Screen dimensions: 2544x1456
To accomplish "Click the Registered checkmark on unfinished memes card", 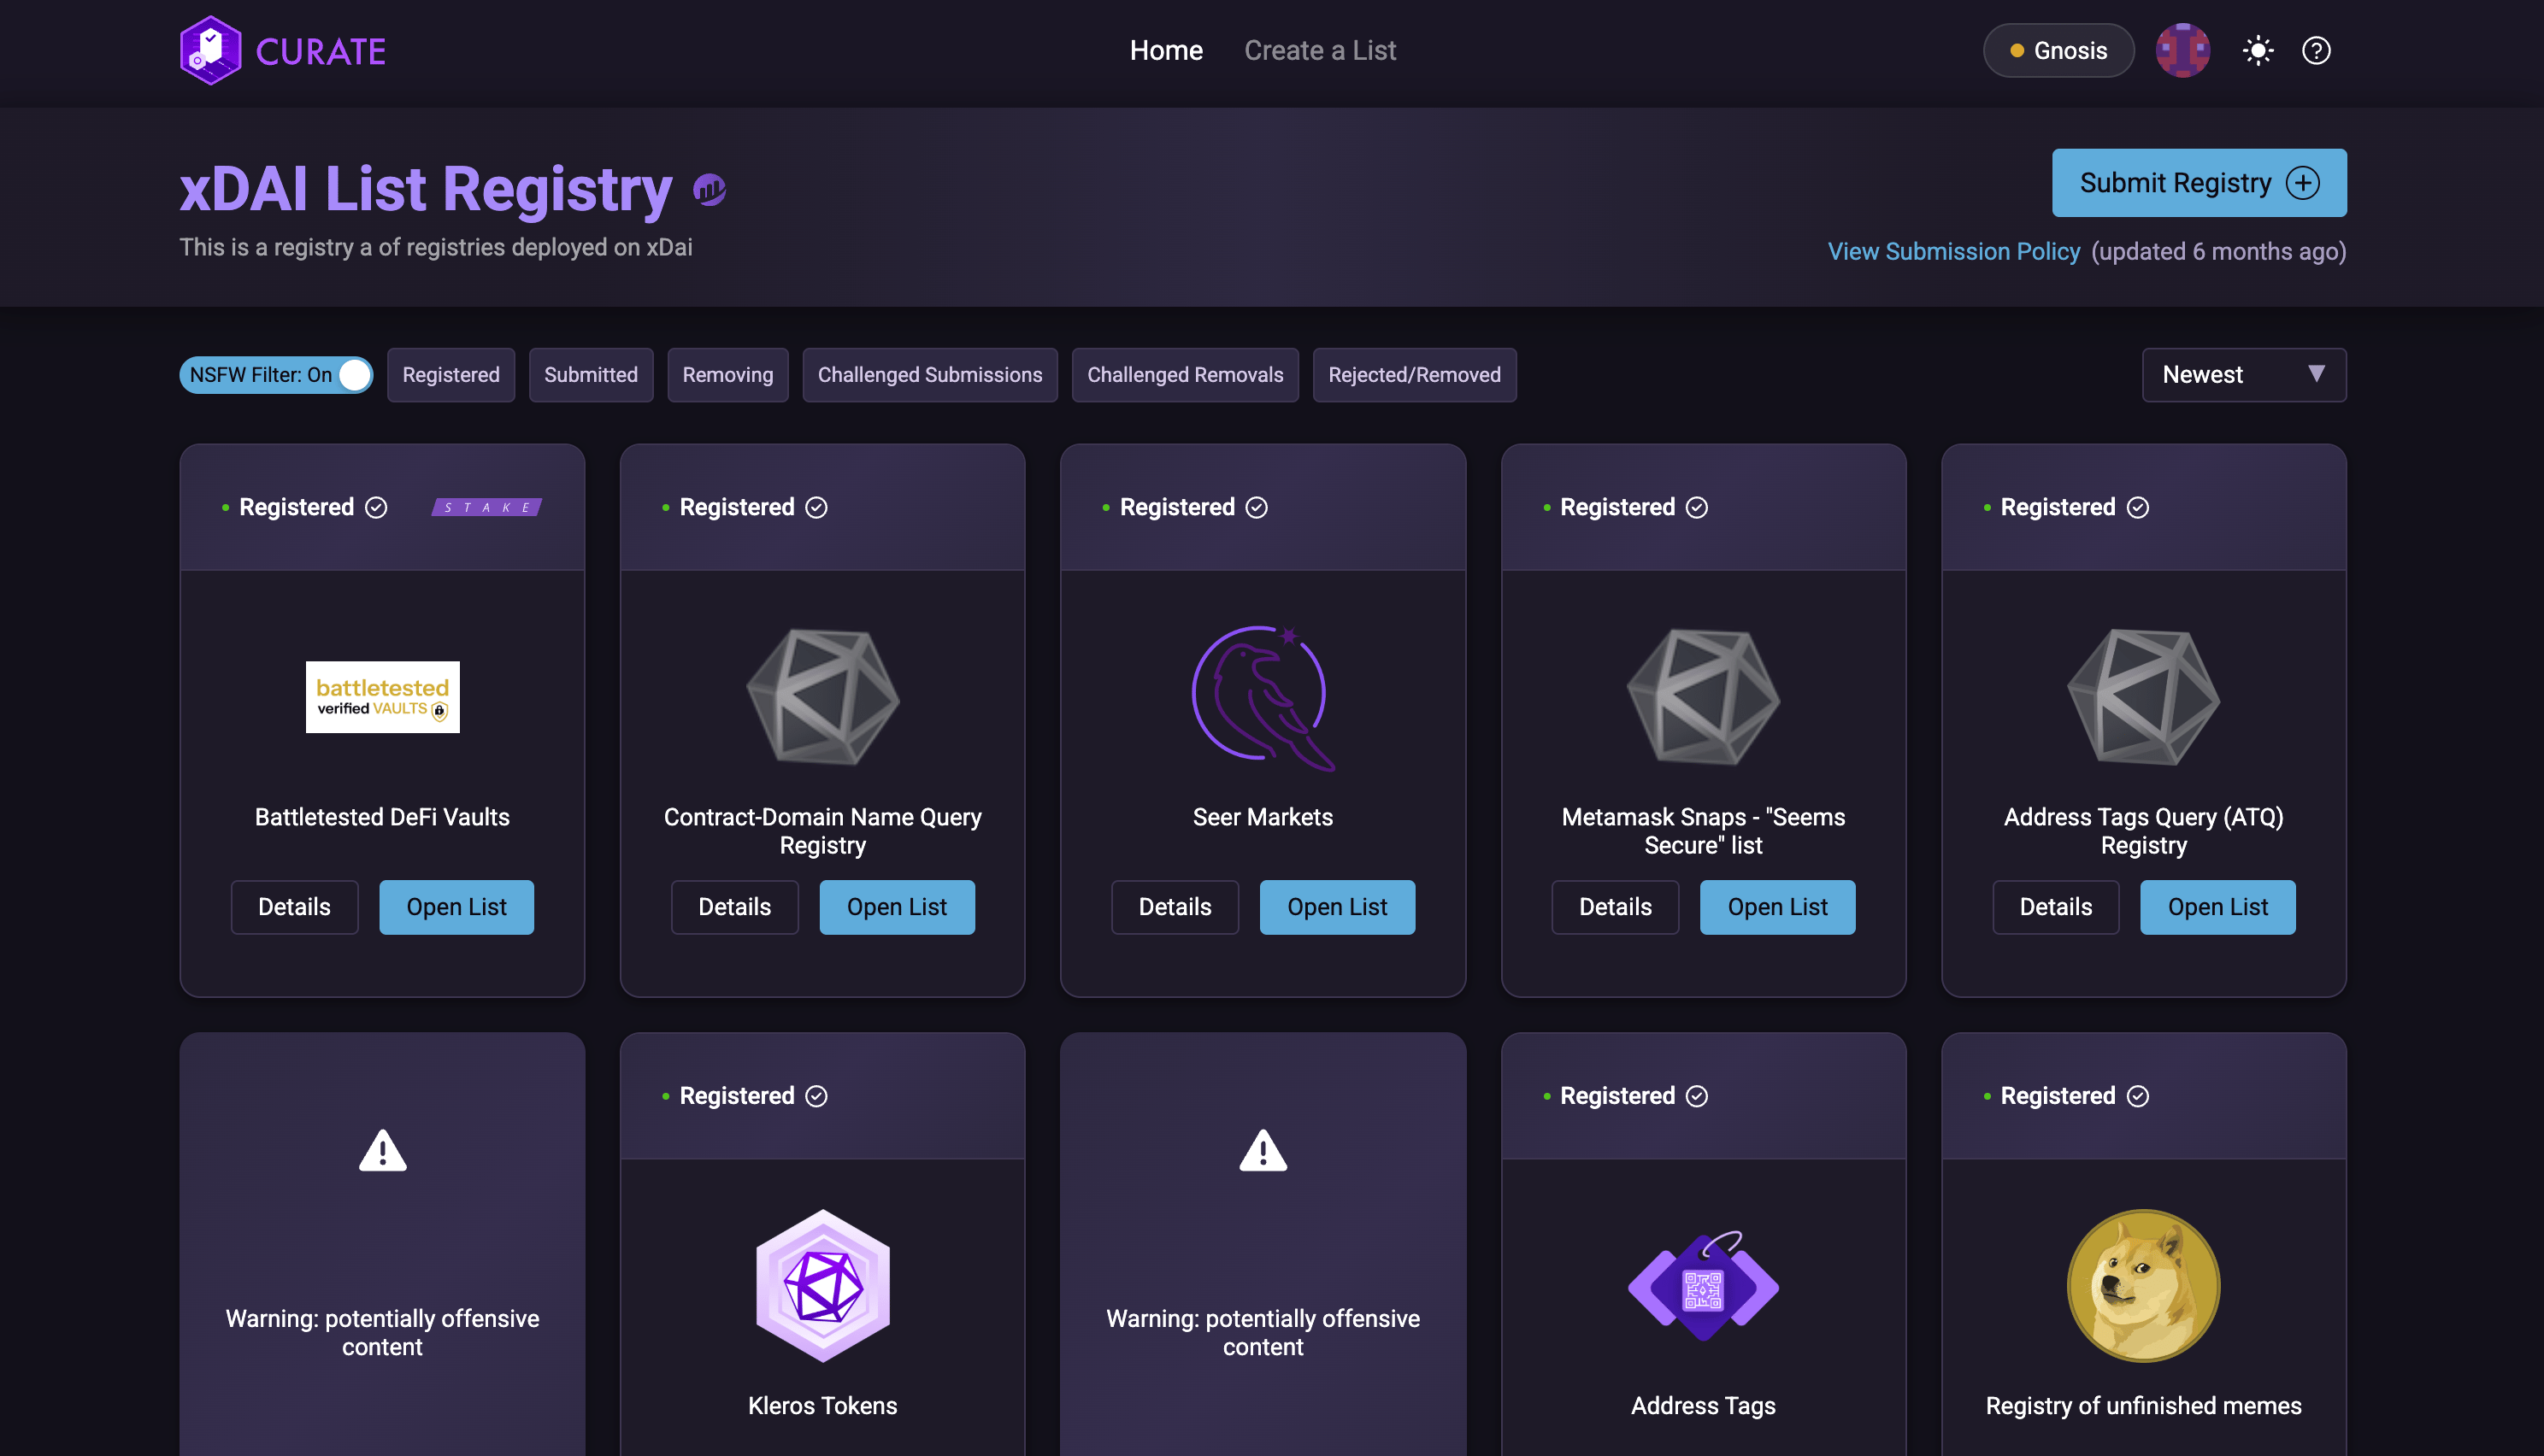I will tap(2137, 1096).
